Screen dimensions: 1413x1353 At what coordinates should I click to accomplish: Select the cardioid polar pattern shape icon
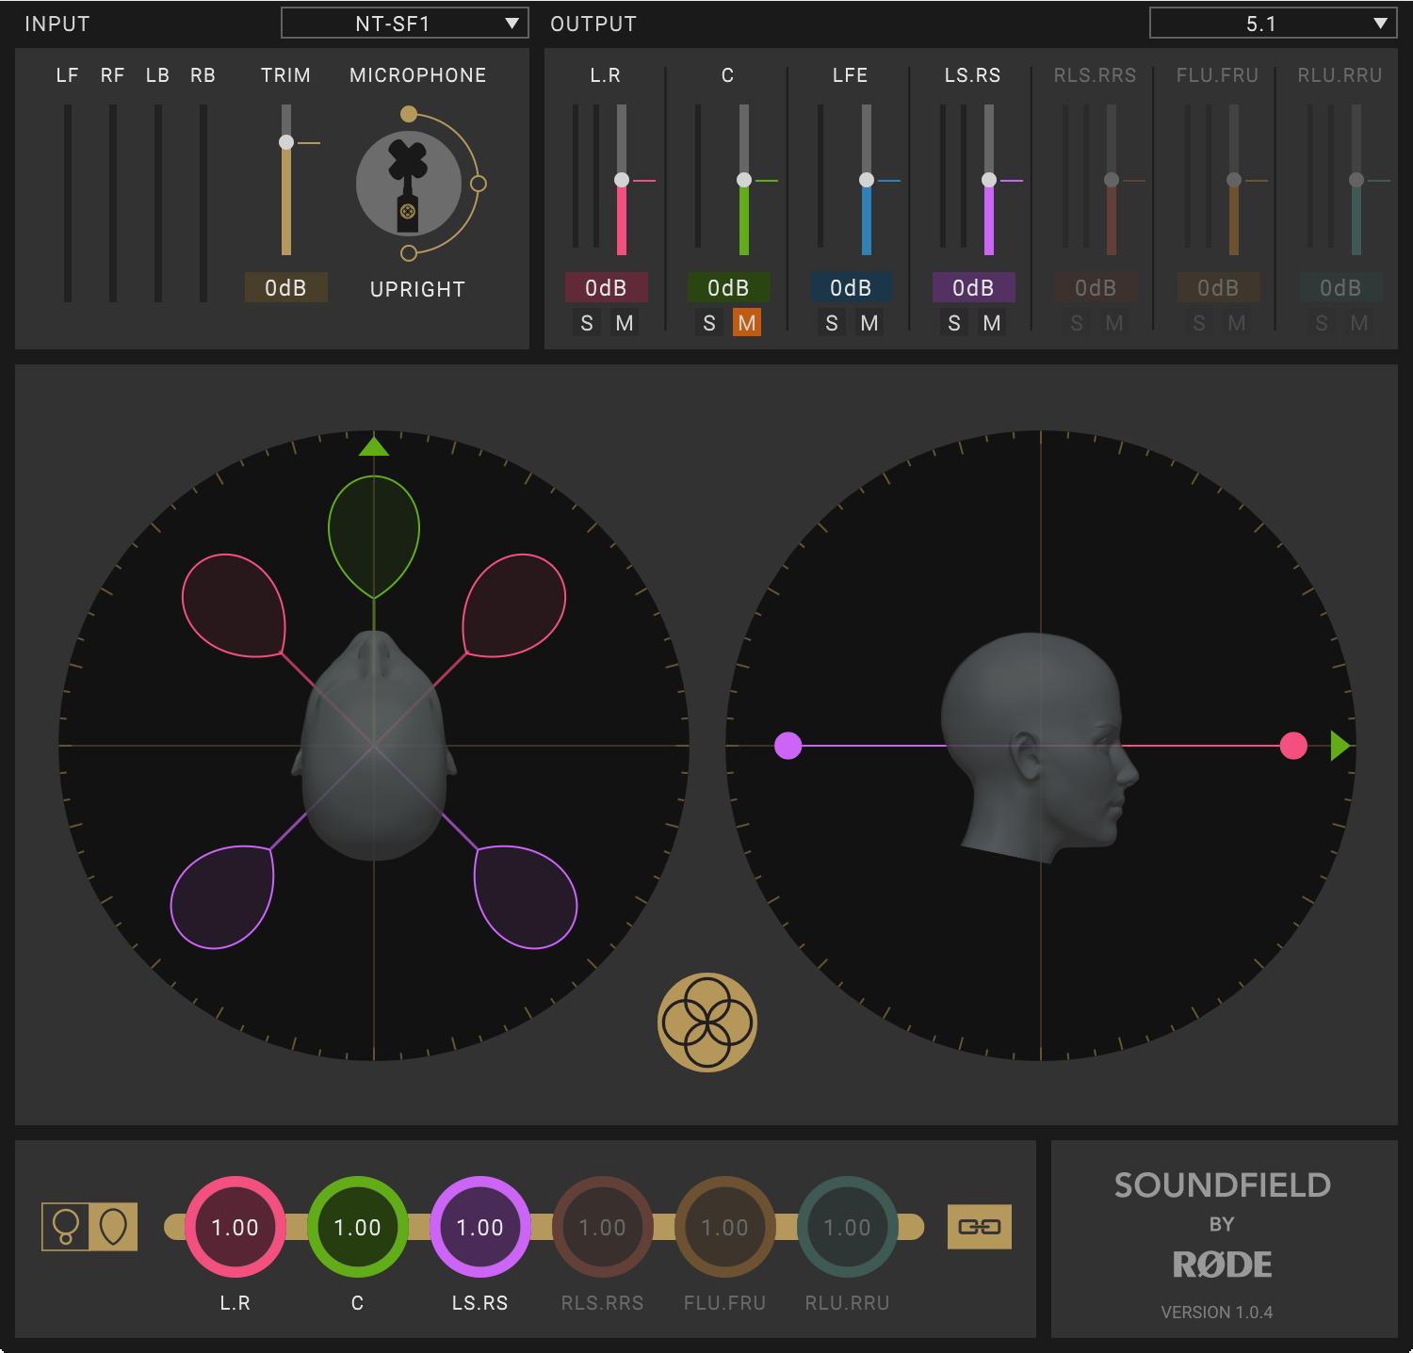tap(113, 1226)
